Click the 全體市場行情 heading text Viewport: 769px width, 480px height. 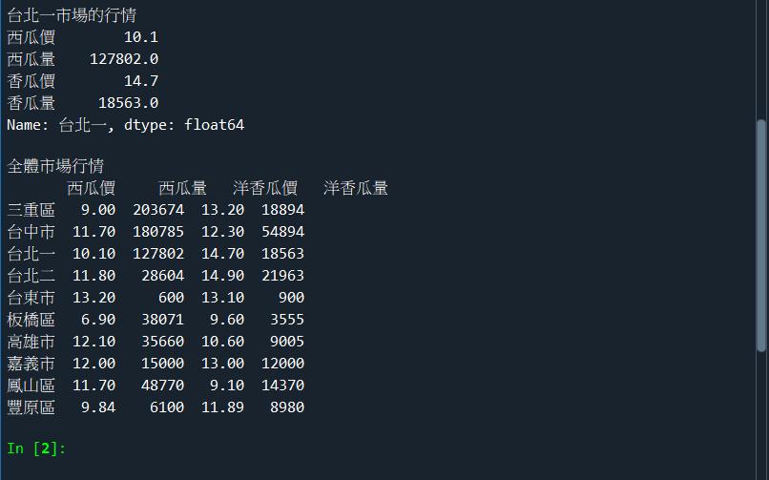tap(55, 166)
